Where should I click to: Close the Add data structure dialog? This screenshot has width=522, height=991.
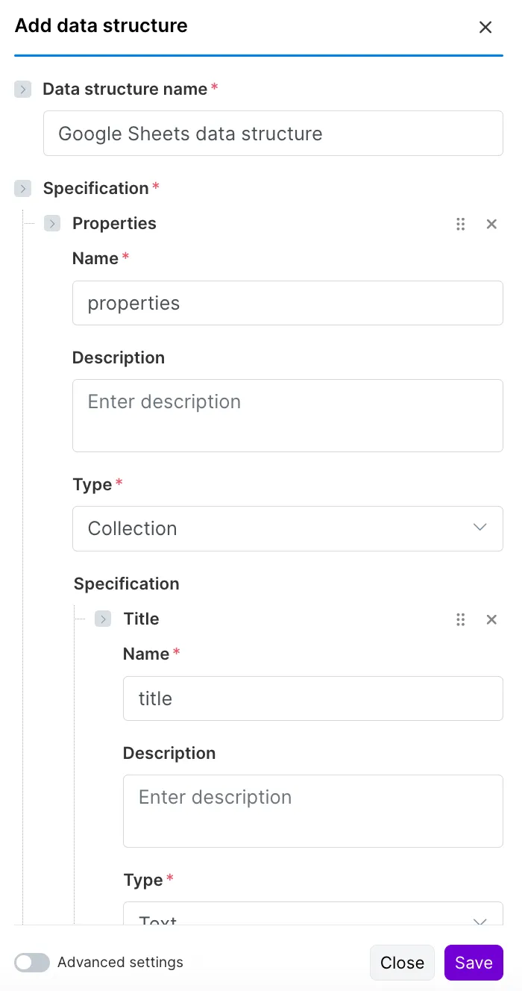pos(485,28)
